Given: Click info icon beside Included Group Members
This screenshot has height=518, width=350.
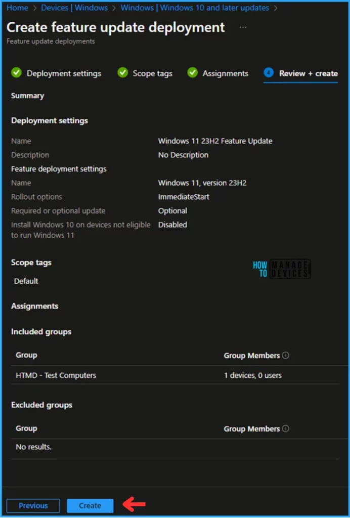Looking at the screenshot, I should 286,355.
